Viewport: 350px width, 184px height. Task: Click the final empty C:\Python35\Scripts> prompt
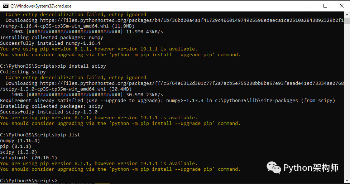29,181
